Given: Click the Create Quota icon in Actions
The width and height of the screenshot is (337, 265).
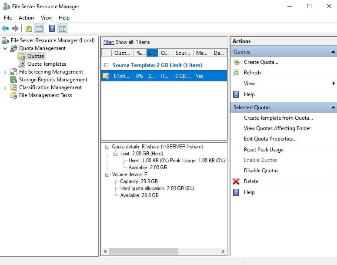Looking at the screenshot, I should point(237,62).
